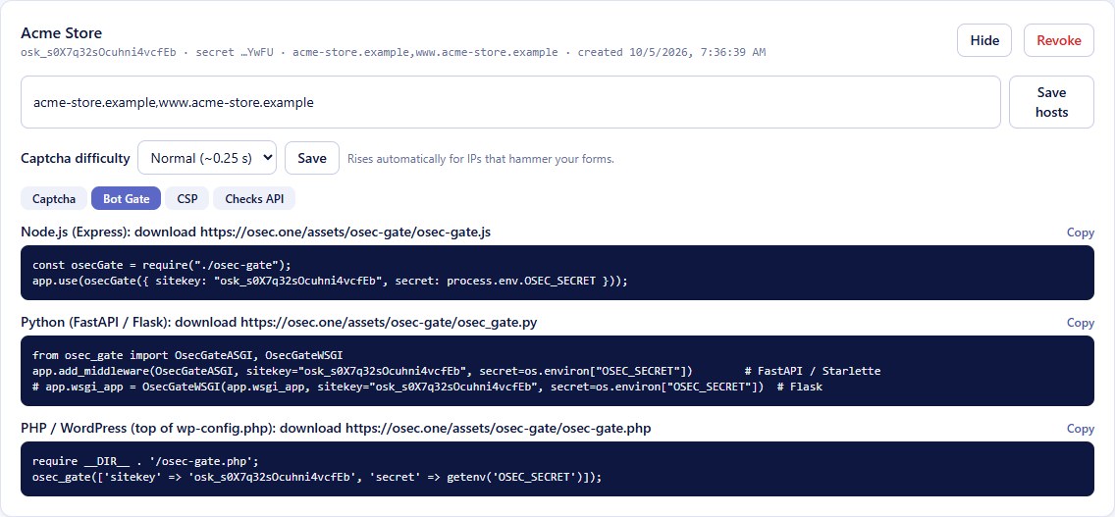Image resolution: width=1115 pixels, height=517 pixels.
Task: Click the PHP code block
Action: 557,469
